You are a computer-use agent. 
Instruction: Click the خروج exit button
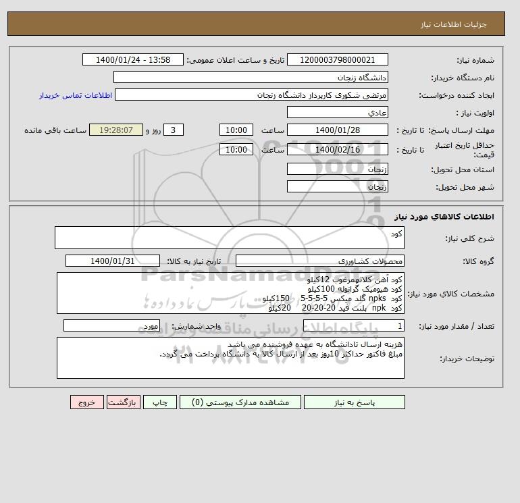click(87, 402)
